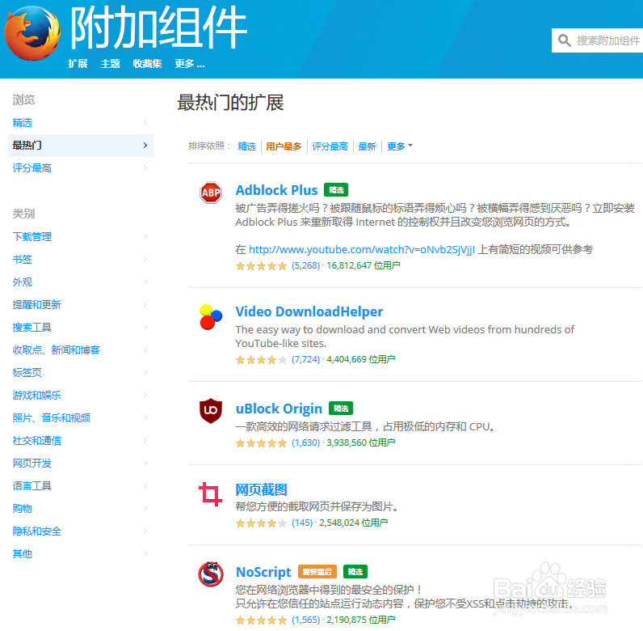Image resolution: width=643 pixels, height=631 pixels.
Task: Open the 收取点、新闻和博客 category
Action: [57, 349]
